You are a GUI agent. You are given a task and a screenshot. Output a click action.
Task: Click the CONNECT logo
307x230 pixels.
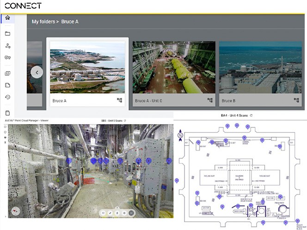(x=23, y=6)
